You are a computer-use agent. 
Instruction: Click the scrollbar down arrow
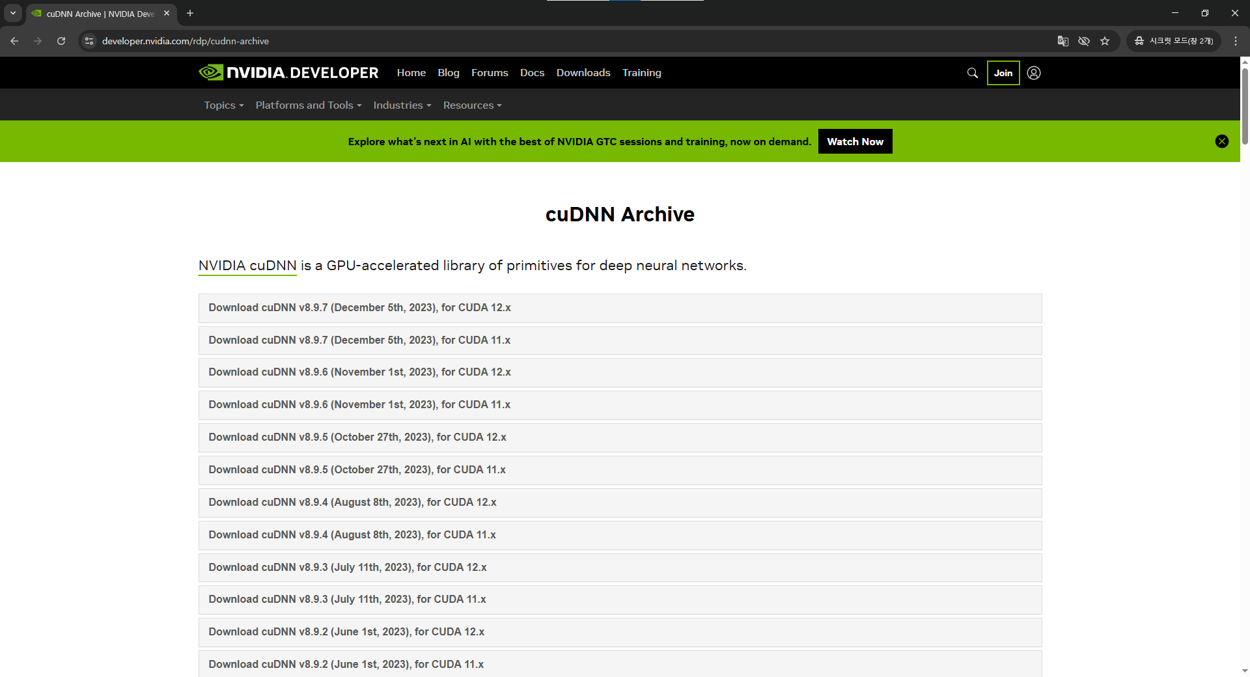pyautogui.click(x=1245, y=671)
